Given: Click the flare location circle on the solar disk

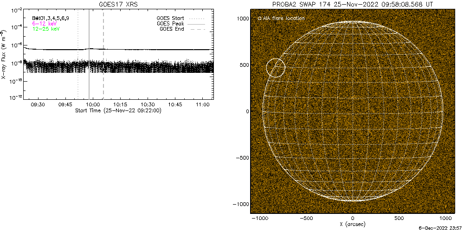Looking at the screenshot, I should [276, 68].
